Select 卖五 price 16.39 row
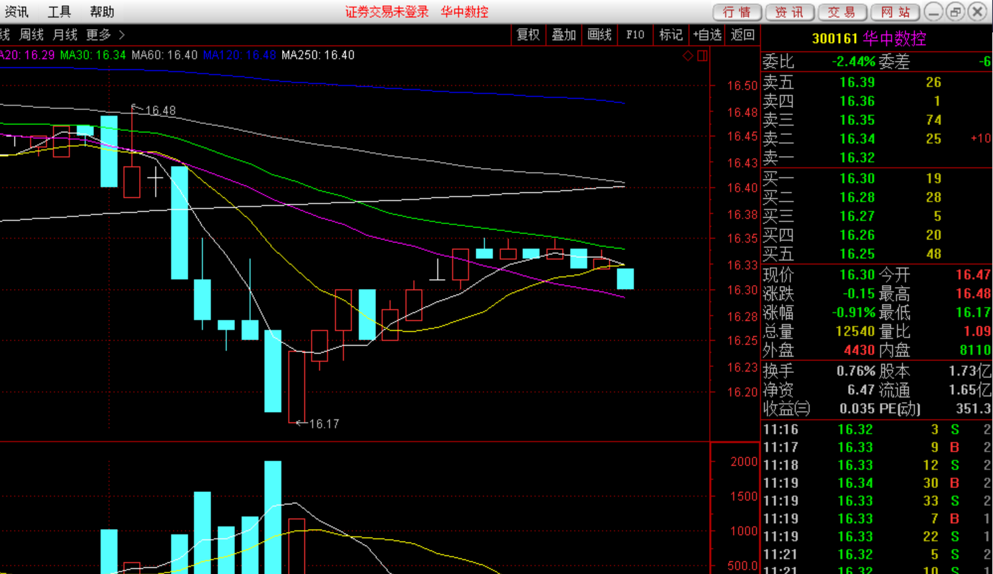Image resolution: width=993 pixels, height=574 pixels. click(876, 83)
